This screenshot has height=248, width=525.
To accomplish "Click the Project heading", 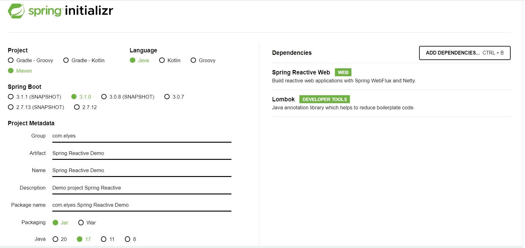I will tap(18, 50).
